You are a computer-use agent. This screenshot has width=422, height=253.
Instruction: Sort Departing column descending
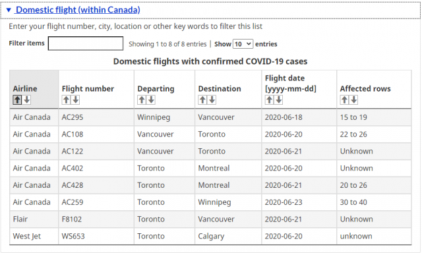[x=151, y=99]
